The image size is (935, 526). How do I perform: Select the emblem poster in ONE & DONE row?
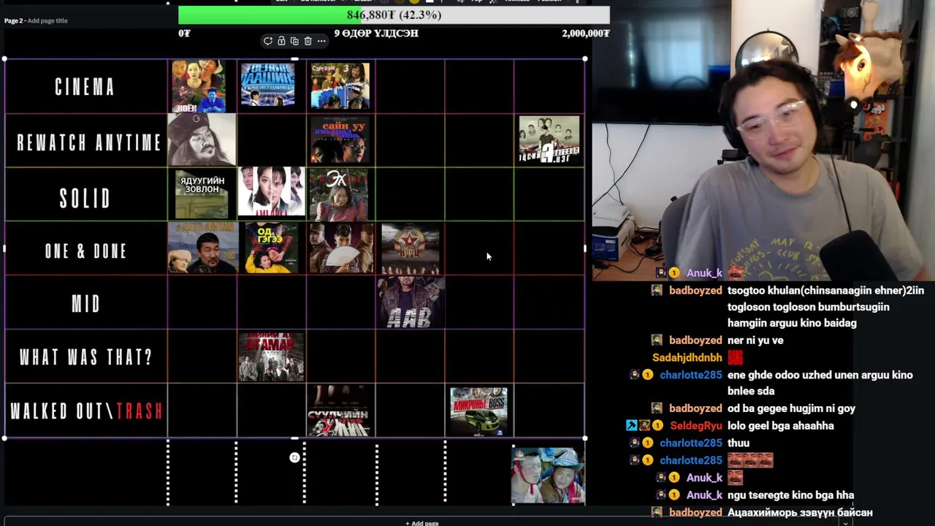click(411, 250)
